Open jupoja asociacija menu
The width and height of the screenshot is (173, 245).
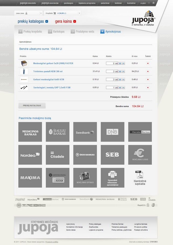(x=50, y=3)
